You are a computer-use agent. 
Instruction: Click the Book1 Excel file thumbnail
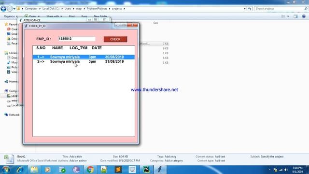pos(9,159)
